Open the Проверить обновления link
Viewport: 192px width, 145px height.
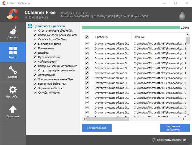click(x=171, y=140)
